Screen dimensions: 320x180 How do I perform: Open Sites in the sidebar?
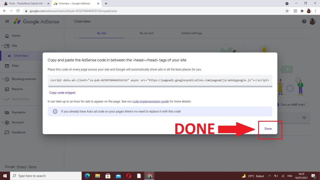coord(15,66)
